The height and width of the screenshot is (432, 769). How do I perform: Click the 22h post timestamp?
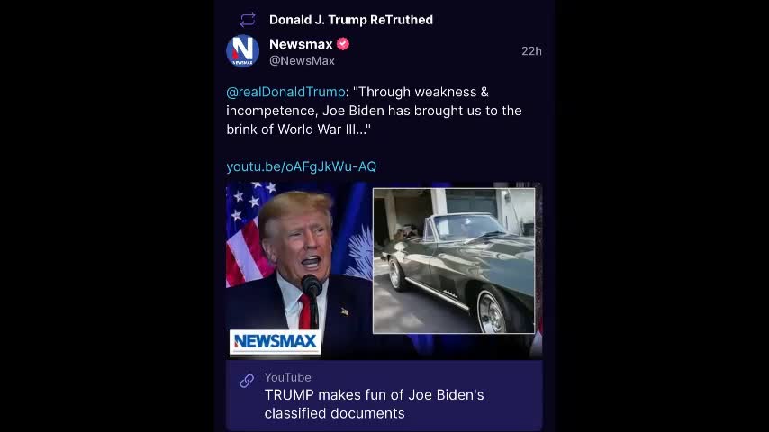tap(531, 51)
